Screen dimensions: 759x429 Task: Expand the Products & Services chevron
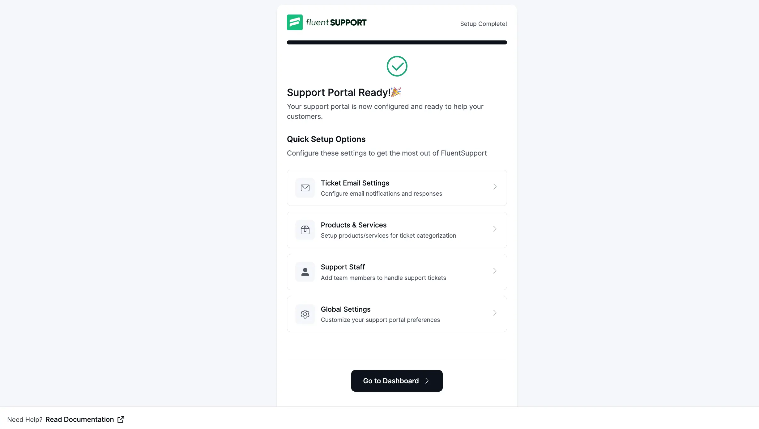coord(494,229)
